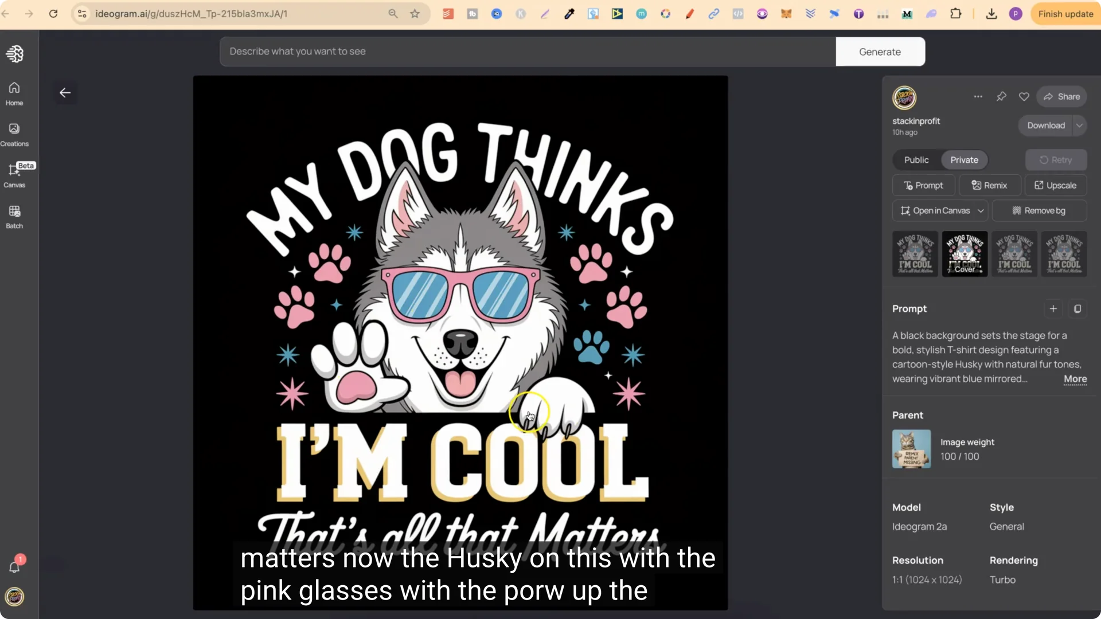Set image visibility to Public
1101x619 pixels.
tap(915, 160)
